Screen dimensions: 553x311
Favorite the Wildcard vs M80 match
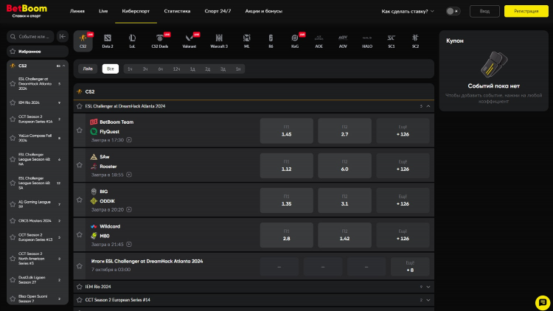point(80,234)
